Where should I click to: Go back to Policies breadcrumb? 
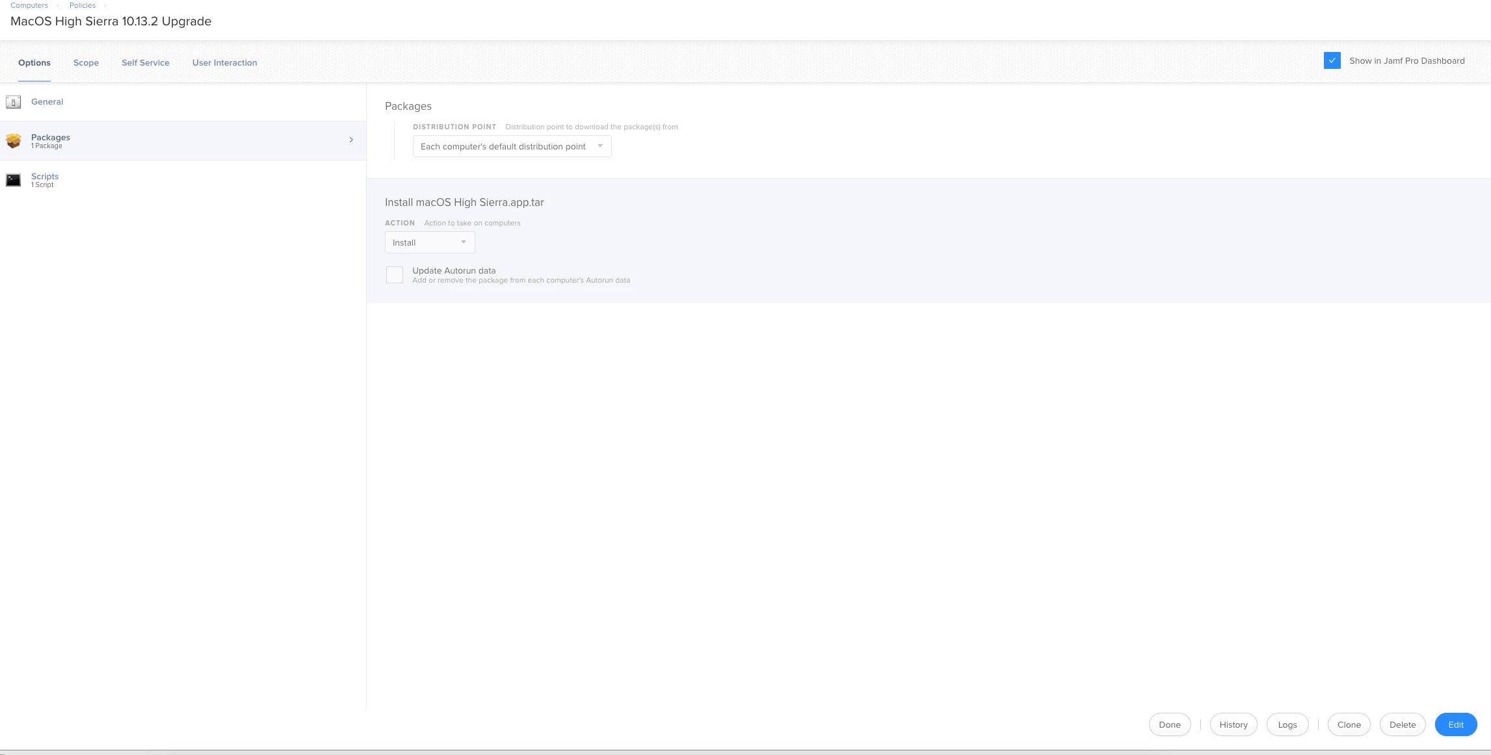(x=83, y=5)
